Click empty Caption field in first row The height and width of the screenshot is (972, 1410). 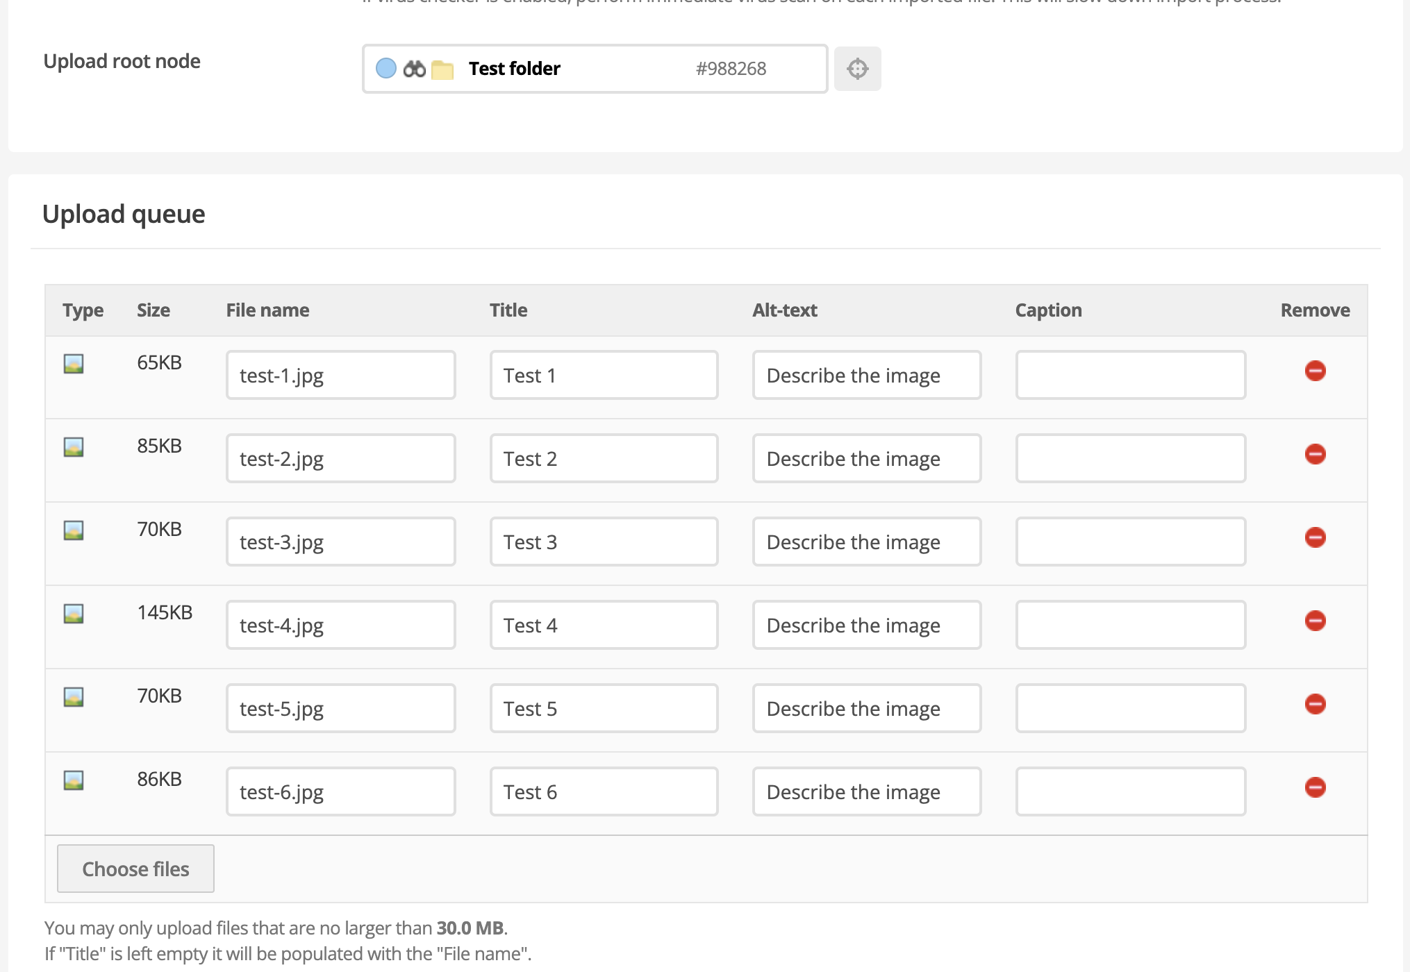[1130, 375]
